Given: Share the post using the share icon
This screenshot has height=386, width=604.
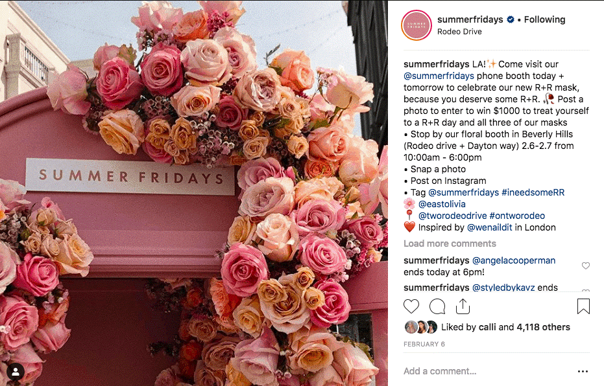Looking at the screenshot, I should [463, 306].
